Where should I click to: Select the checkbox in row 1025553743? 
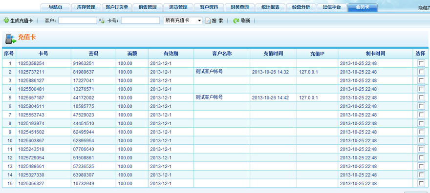(x=421, y=115)
